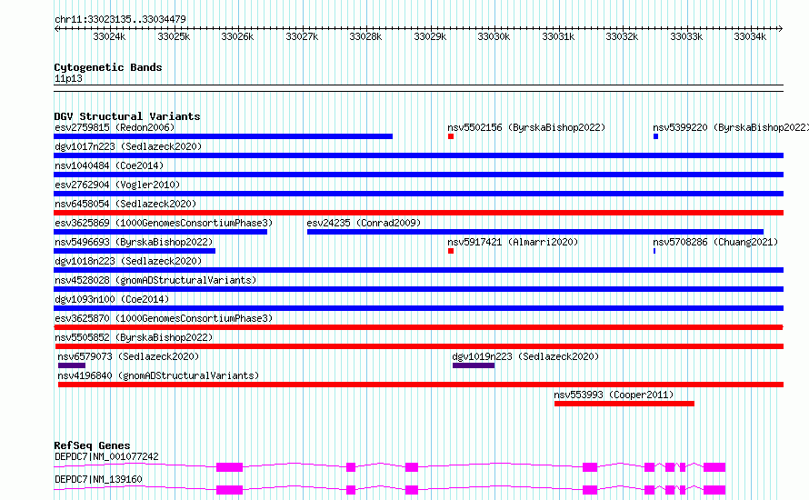Click the blue esv24235 variant bar
This screenshot has height=500, width=809.
[x=535, y=232]
